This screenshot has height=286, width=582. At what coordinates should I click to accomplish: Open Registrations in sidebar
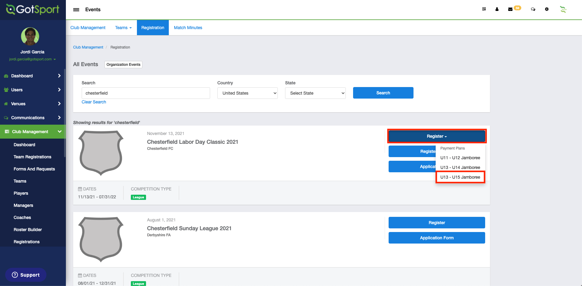tap(26, 242)
